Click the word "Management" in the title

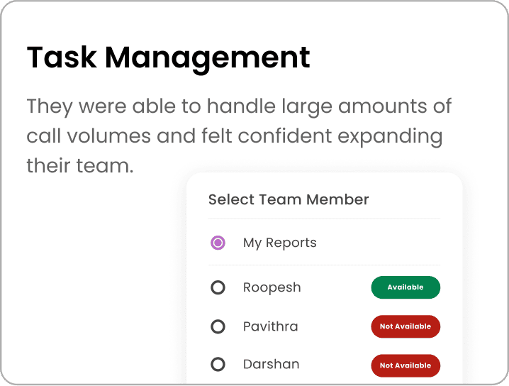[207, 58]
